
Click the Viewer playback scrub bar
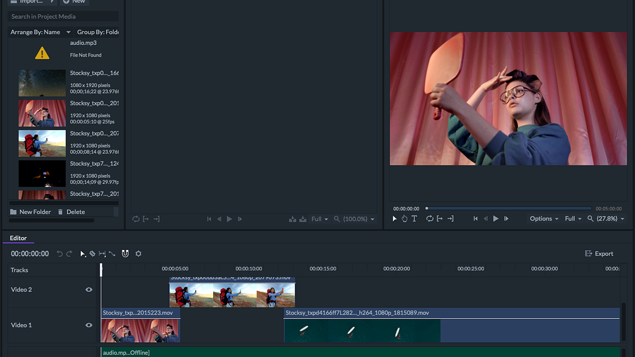pyautogui.click(x=509, y=208)
